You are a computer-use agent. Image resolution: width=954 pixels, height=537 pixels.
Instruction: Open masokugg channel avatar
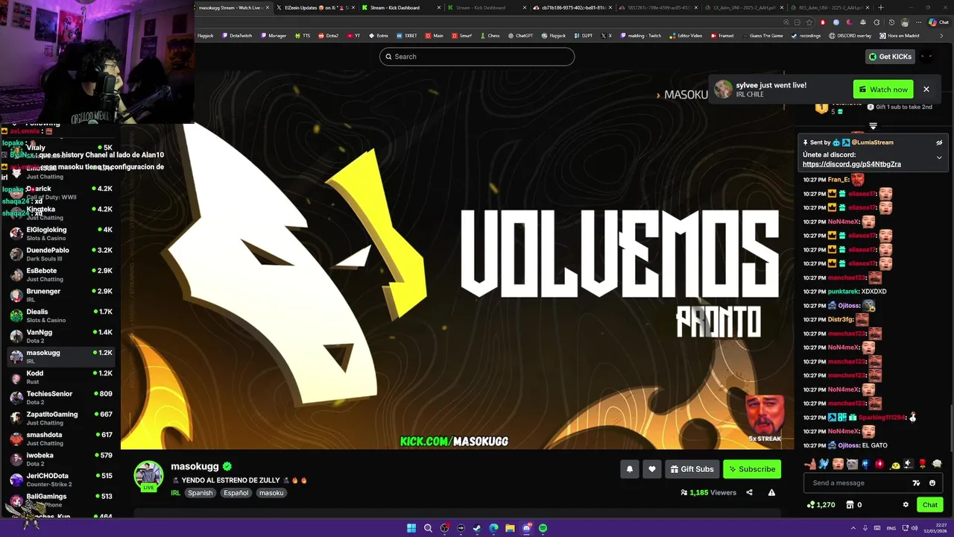click(x=148, y=476)
